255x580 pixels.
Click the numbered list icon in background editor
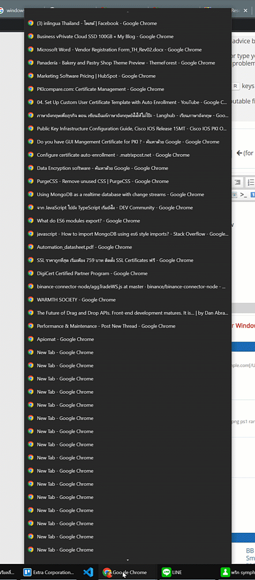[251, 182]
